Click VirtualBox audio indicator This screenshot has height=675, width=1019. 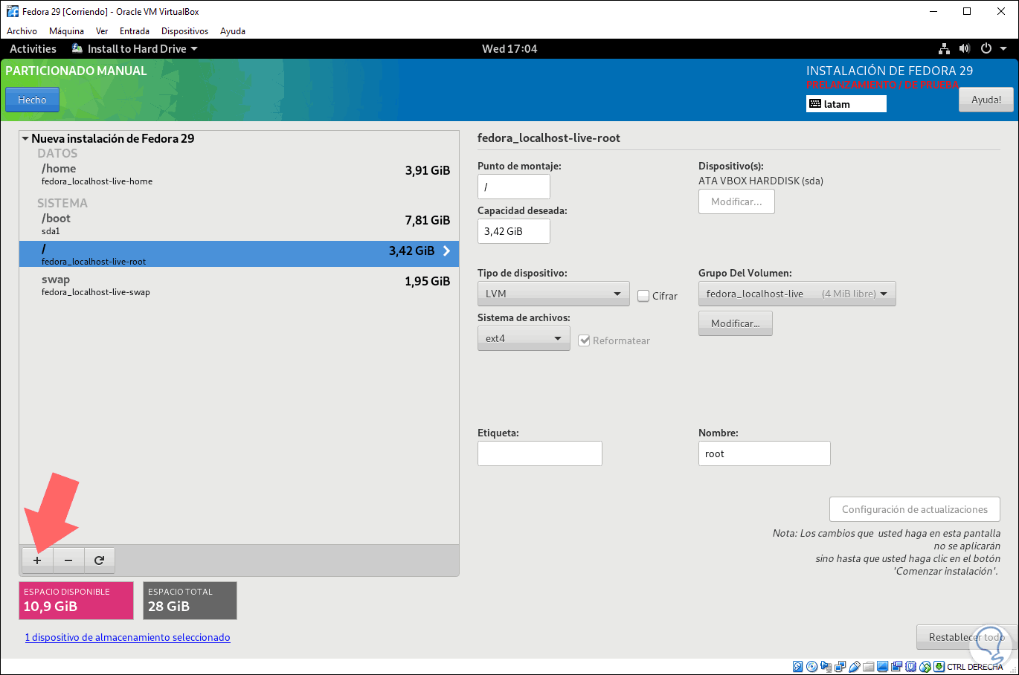click(x=826, y=667)
